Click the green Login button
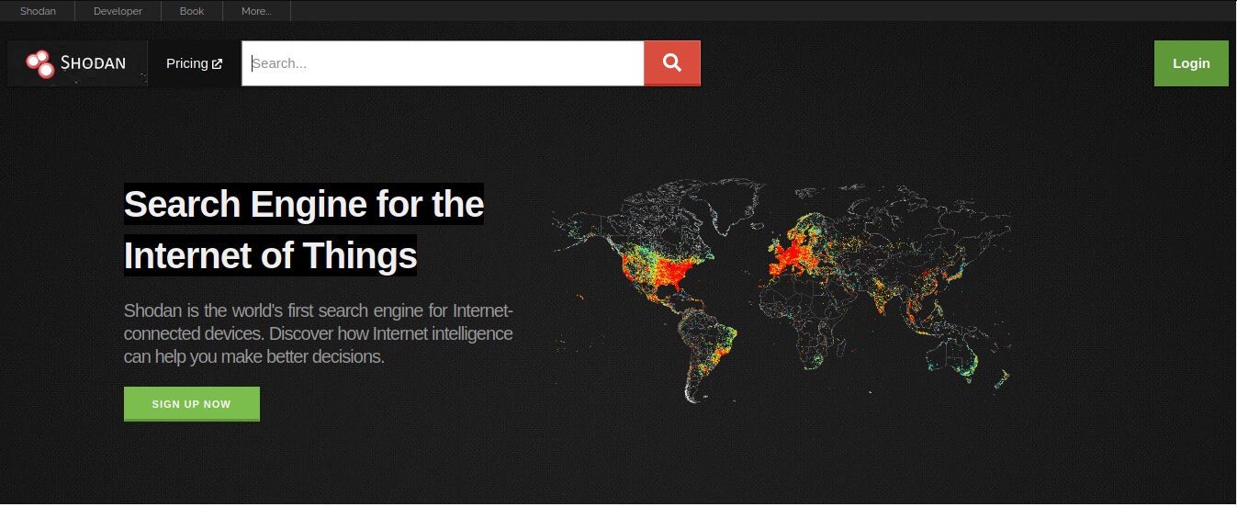 [x=1191, y=63]
